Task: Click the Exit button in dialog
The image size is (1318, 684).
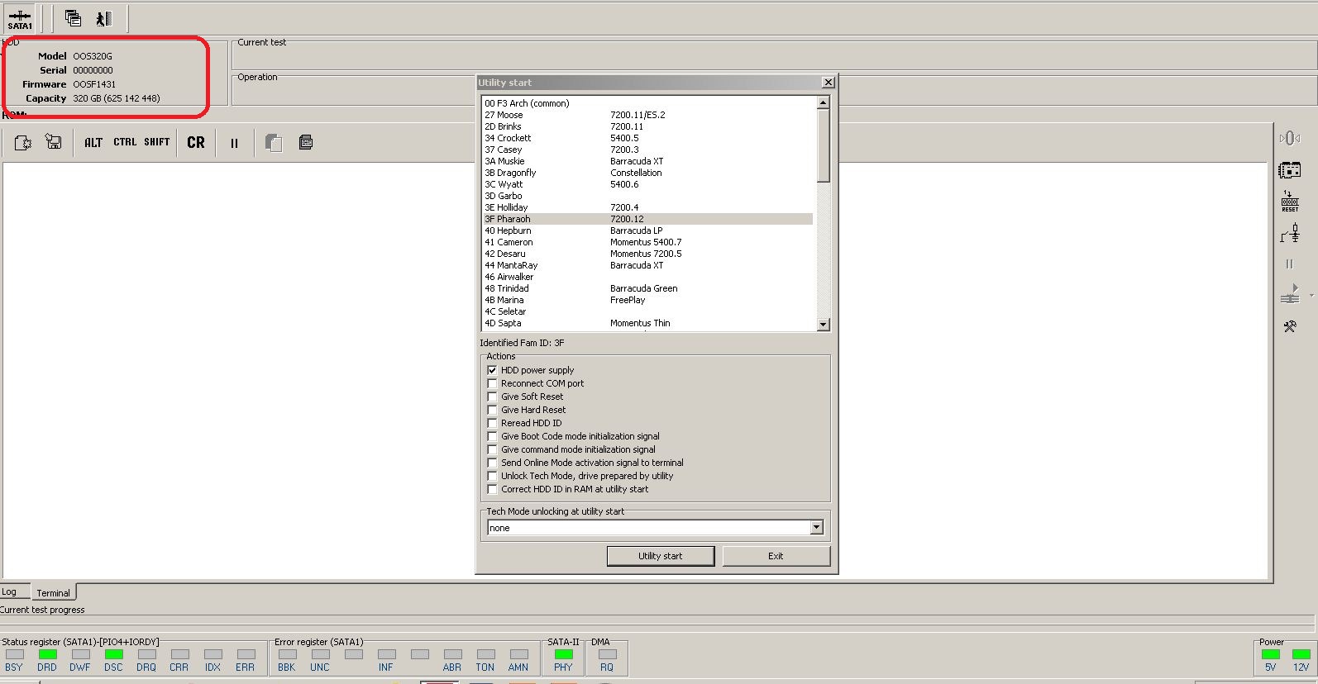Action: tap(776, 556)
